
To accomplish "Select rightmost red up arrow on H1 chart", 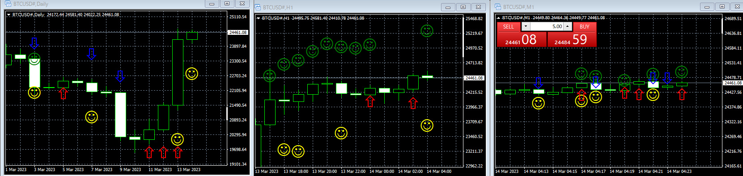I will (x=413, y=103).
